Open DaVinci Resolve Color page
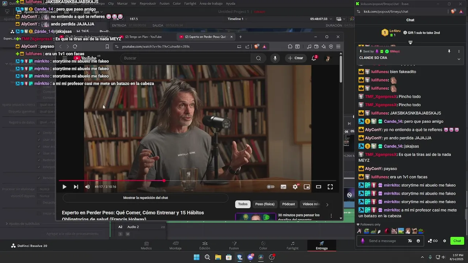The width and height of the screenshot is (468, 263). [263, 245]
